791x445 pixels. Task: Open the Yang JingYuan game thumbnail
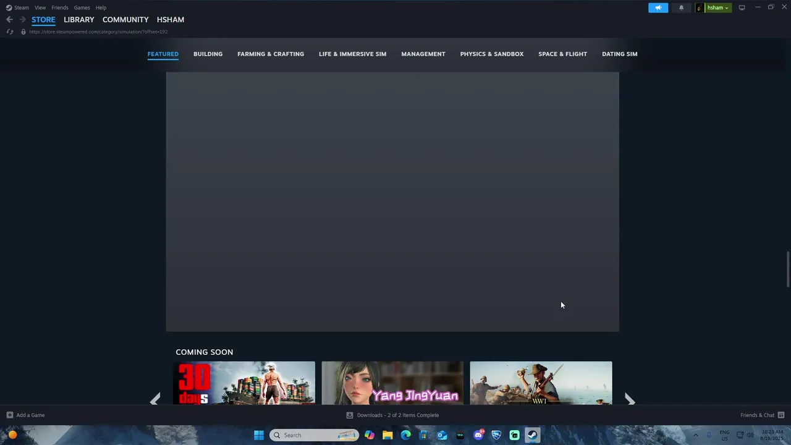coord(392,383)
